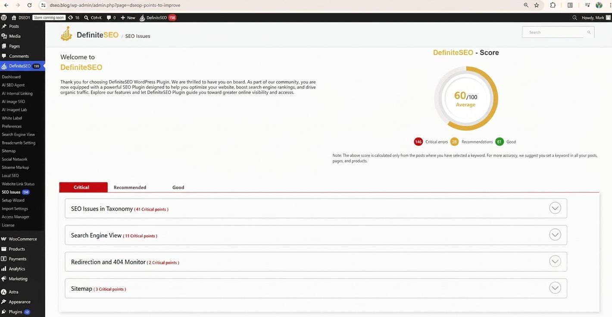
Task: Open License submenu link
Action: (8, 225)
